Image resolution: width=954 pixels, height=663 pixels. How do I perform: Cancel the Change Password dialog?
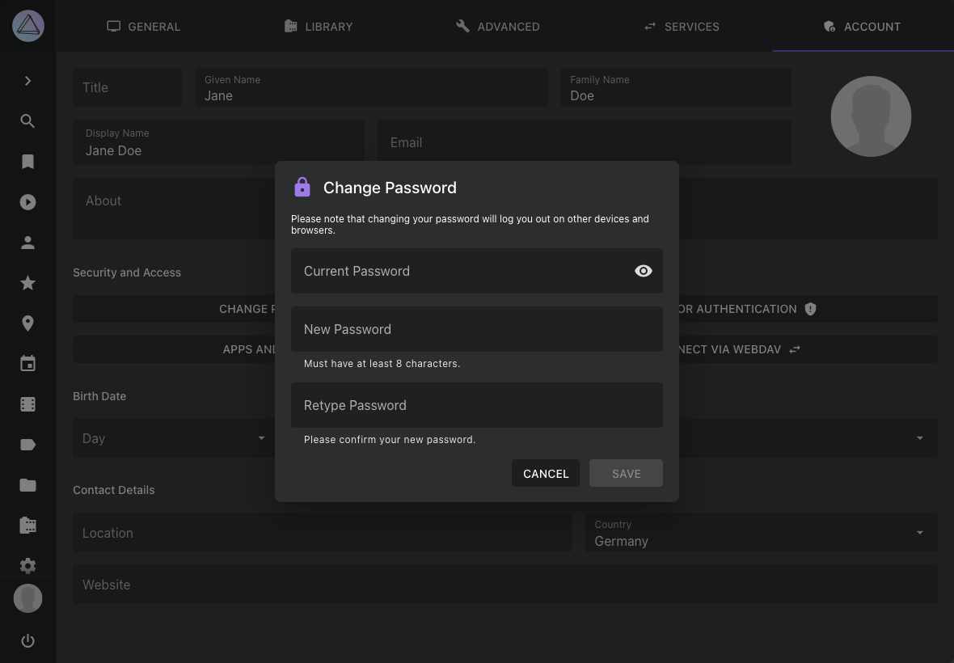546,473
